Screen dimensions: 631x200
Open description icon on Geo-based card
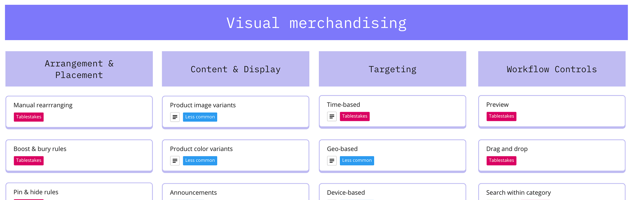point(332,161)
